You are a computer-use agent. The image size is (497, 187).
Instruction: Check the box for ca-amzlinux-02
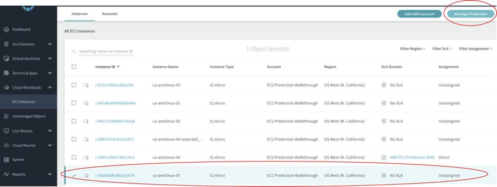click(74, 121)
